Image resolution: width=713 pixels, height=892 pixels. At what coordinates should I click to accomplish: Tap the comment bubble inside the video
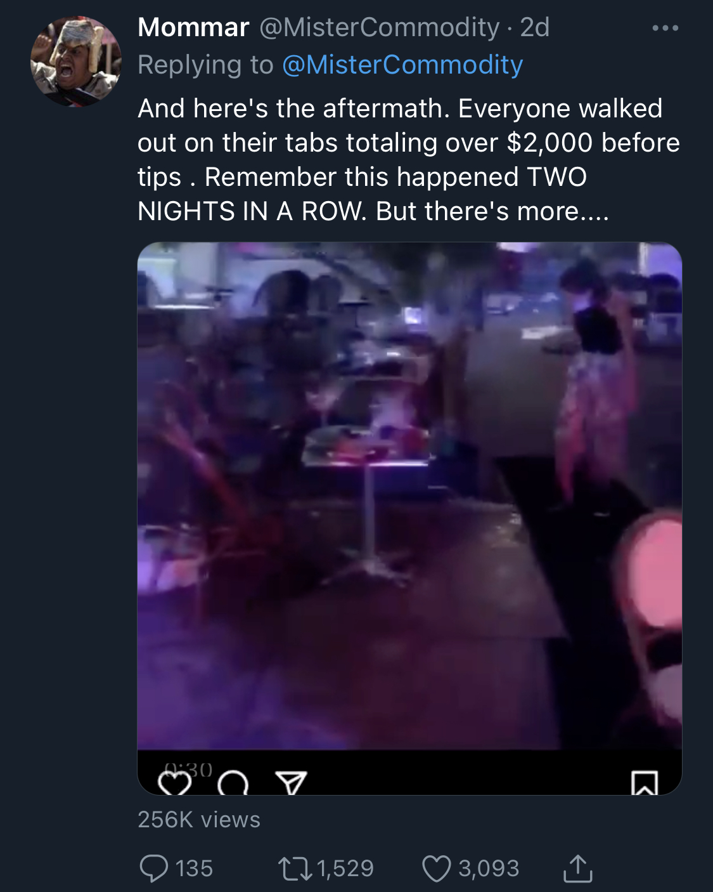[x=233, y=784]
